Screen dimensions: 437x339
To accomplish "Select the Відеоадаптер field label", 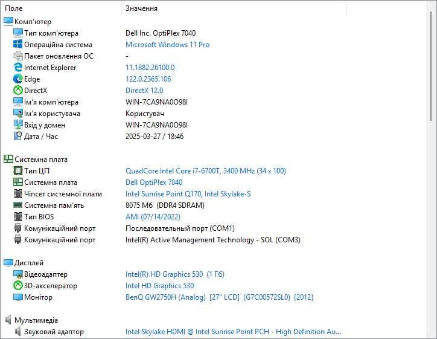I will pyautogui.click(x=46, y=274).
